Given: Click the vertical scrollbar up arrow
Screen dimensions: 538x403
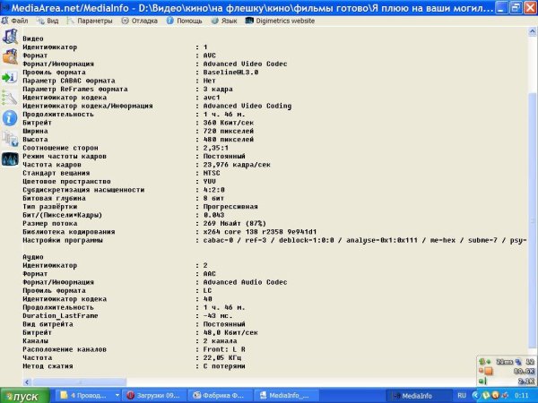Looking at the screenshot, I should 532,32.
